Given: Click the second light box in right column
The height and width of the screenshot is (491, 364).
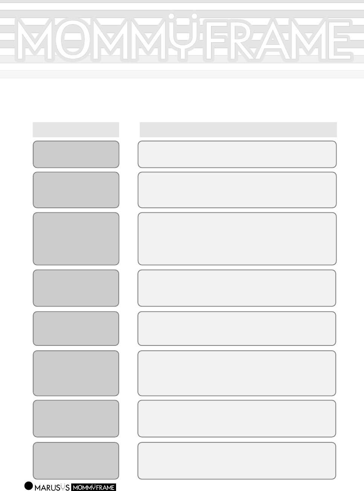Looking at the screenshot, I should coord(237,190).
